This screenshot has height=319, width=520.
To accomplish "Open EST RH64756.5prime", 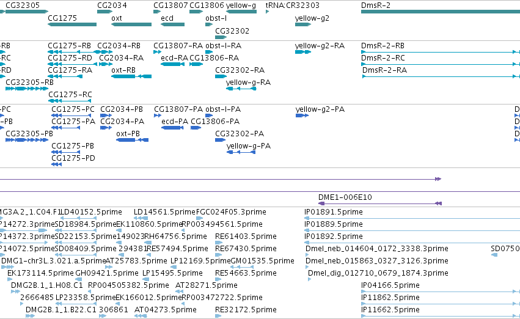I will 148,243.
